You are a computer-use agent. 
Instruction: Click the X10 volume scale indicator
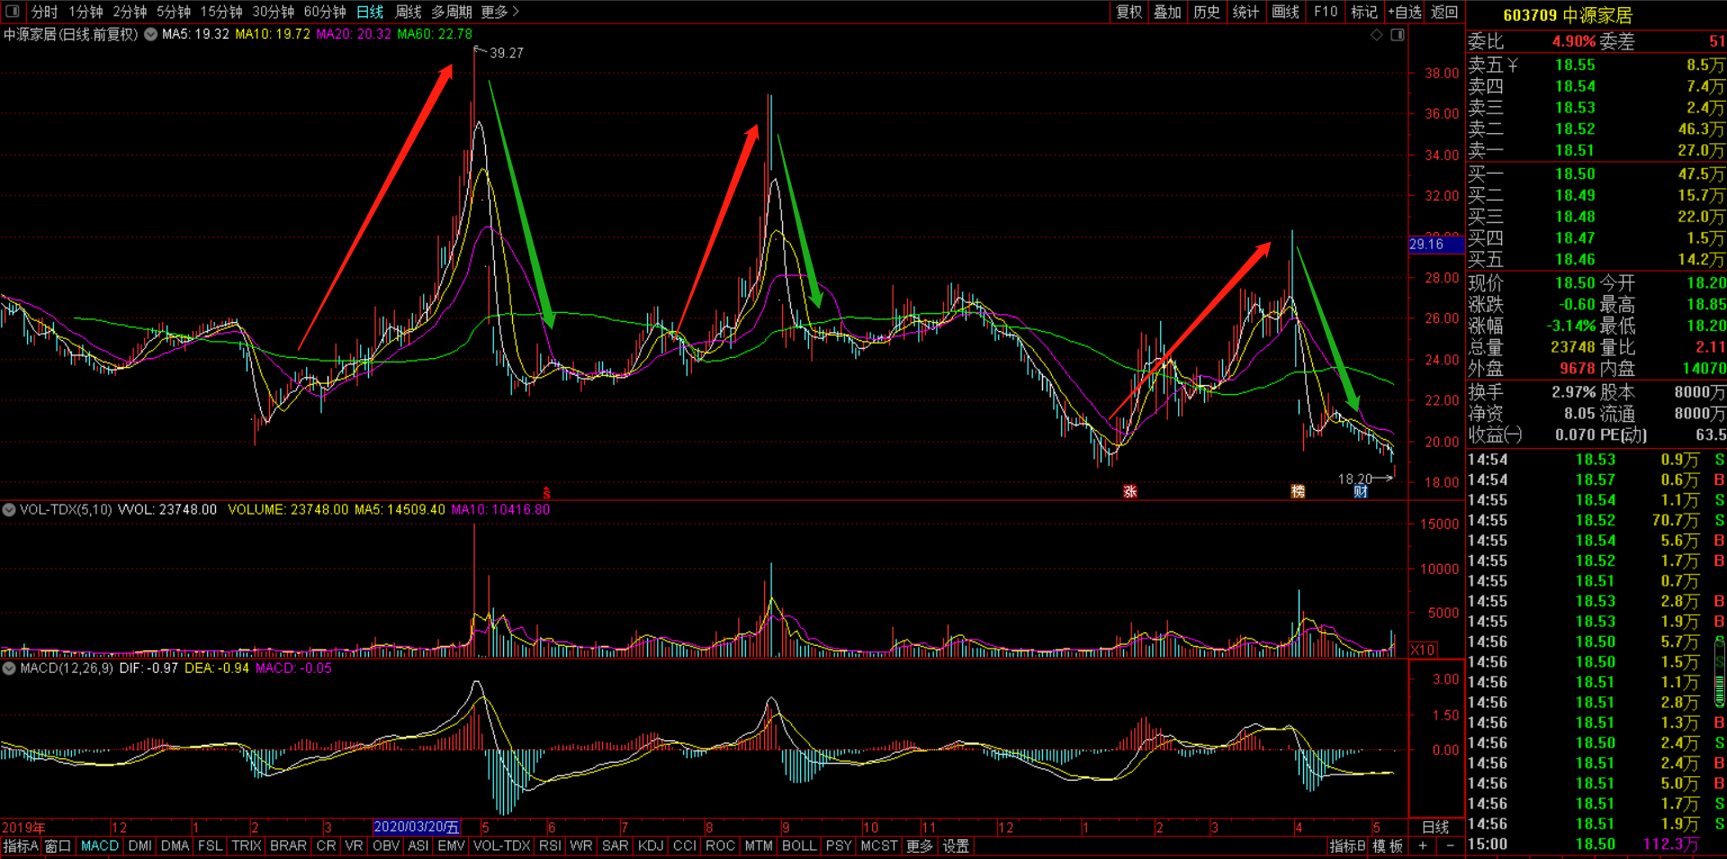pos(1423,649)
